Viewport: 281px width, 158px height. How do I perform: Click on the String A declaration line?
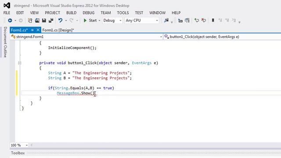[x=90, y=73]
